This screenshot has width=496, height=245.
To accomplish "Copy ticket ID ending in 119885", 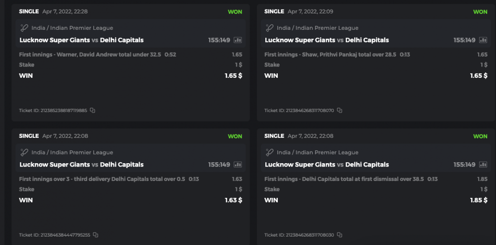I will click(93, 111).
